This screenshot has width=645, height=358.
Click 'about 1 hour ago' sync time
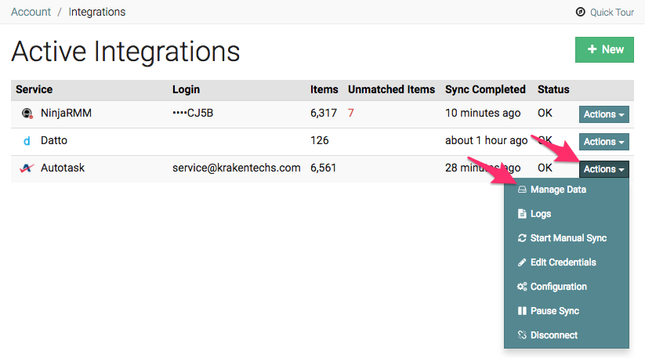486,140
